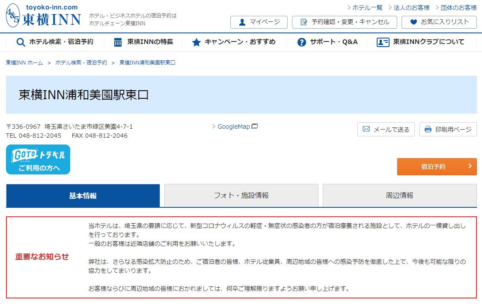
Task: Click メールで送る button
Action: pos(386,129)
